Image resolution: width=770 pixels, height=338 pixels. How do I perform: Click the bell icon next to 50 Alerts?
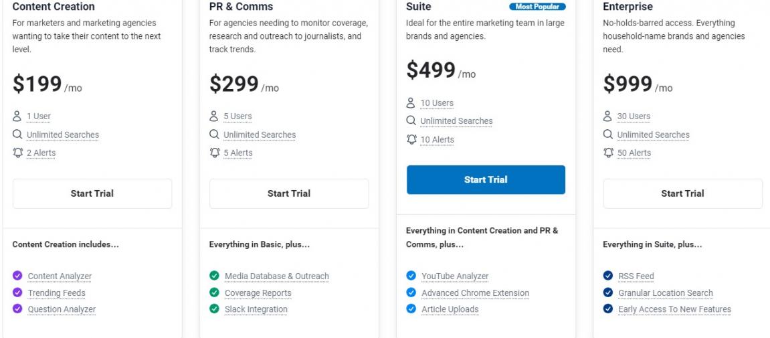[608, 153]
